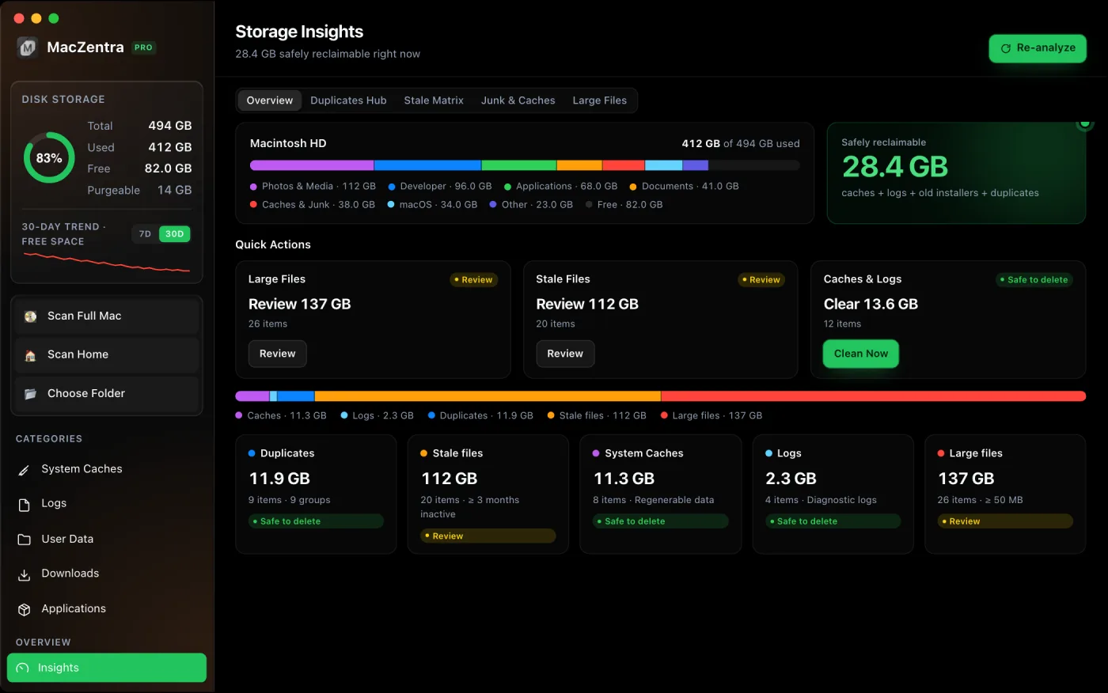Click Review under Stale Files 112 GB
1108x693 pixels.
coord(565,354)
